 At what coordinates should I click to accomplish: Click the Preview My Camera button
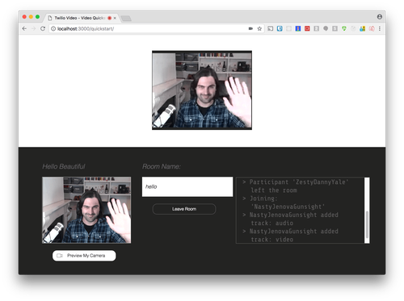point(84,256)
